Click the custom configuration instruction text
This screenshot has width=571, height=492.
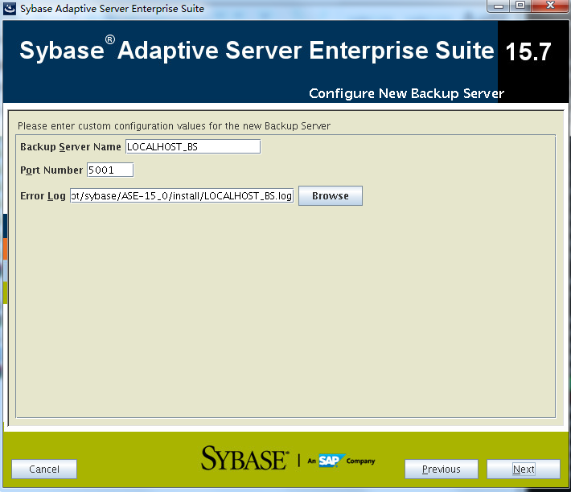174,126
